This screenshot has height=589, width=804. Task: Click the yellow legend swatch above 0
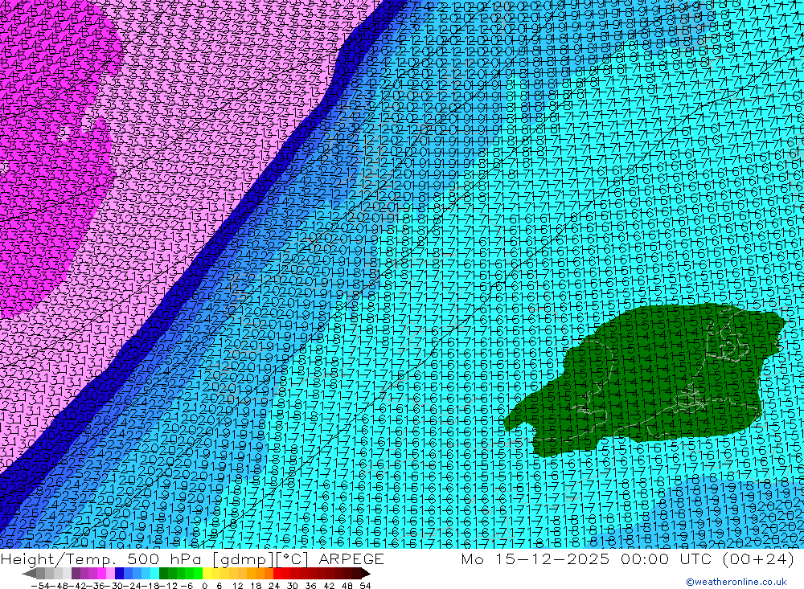coord(207,573)
